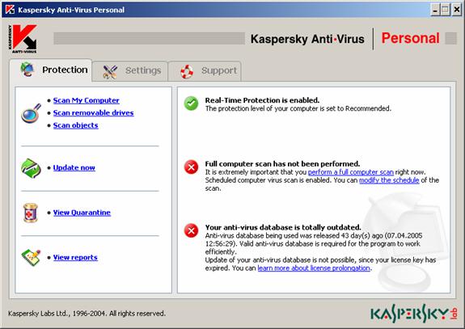Click Scan removable drives link
This screenshot has height=329, width=465.
pos(94,113)
